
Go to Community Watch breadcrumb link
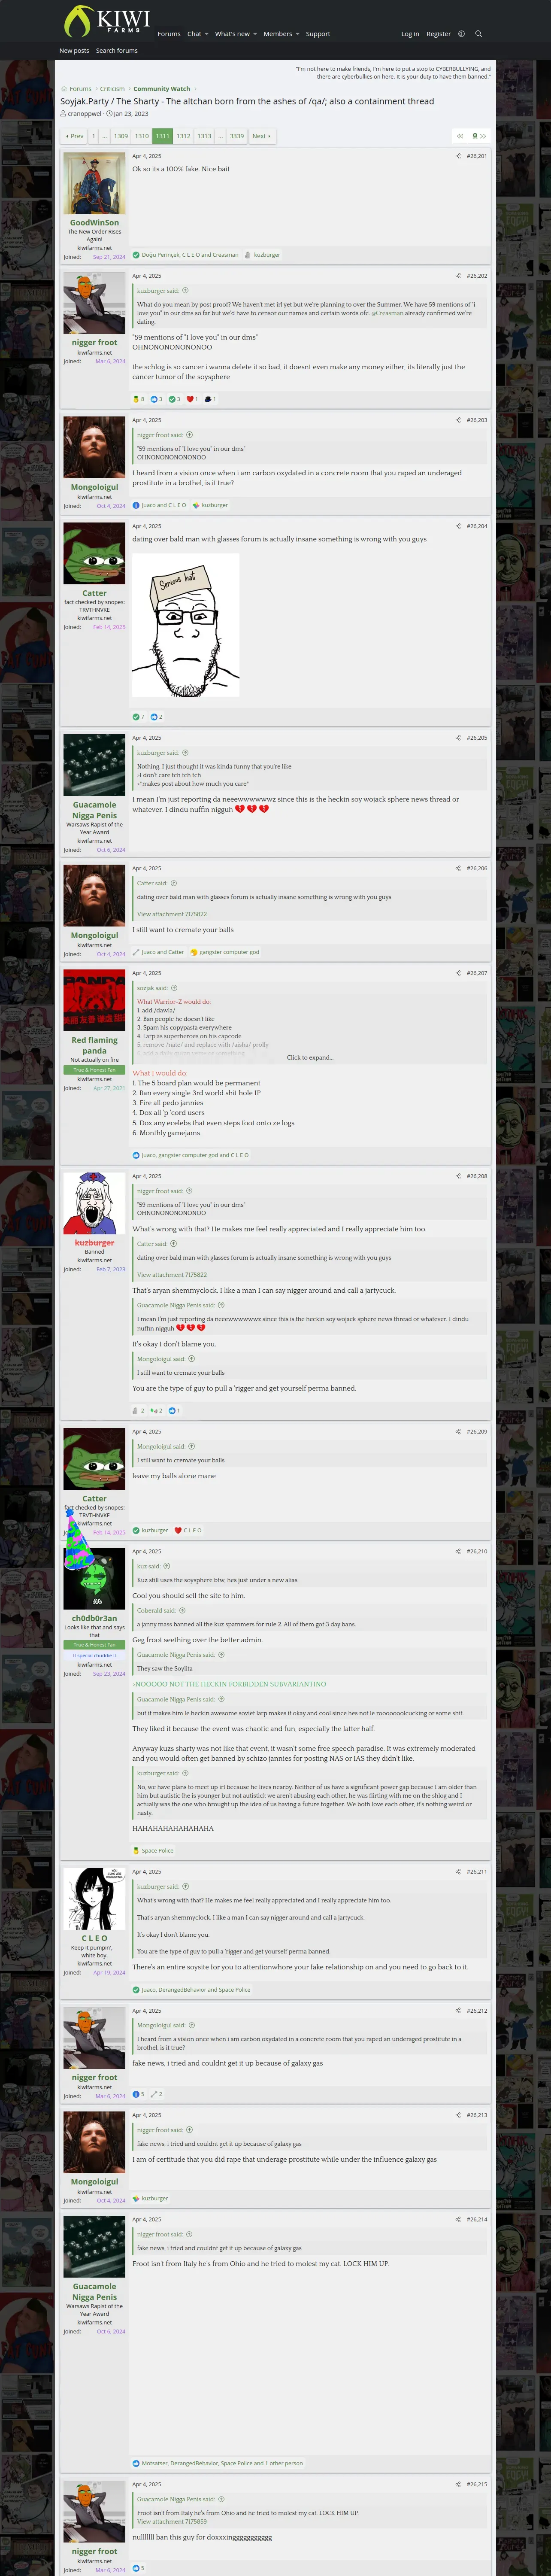pyautogui.click(x=162, y=89)
